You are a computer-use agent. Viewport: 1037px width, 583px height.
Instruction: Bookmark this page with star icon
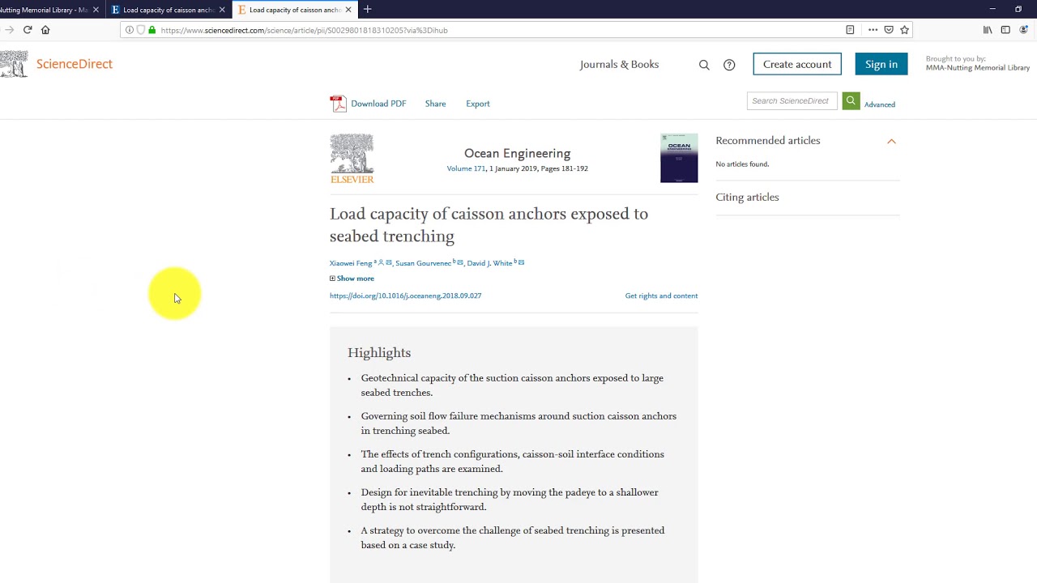coord(904,30)
